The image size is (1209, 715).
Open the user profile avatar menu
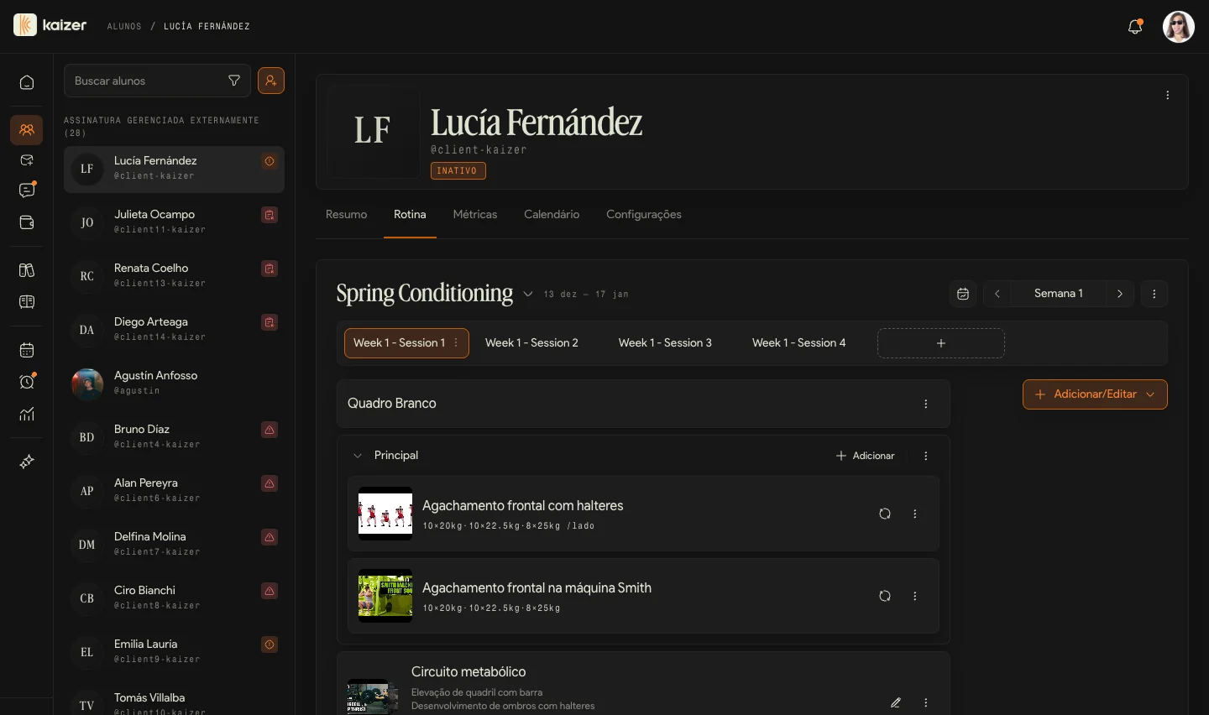point(1179,27)
